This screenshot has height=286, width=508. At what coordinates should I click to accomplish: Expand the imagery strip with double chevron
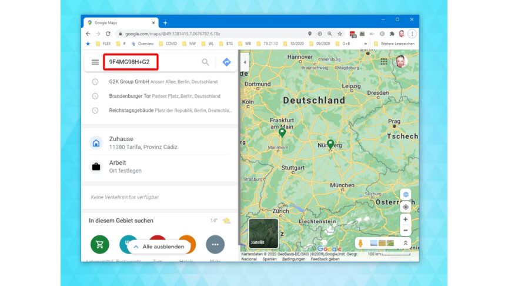pyautogui.click(x=405, y=243)
